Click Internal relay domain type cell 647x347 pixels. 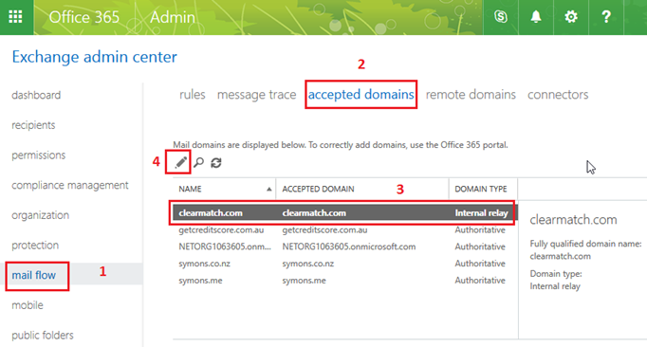point(481,213)
